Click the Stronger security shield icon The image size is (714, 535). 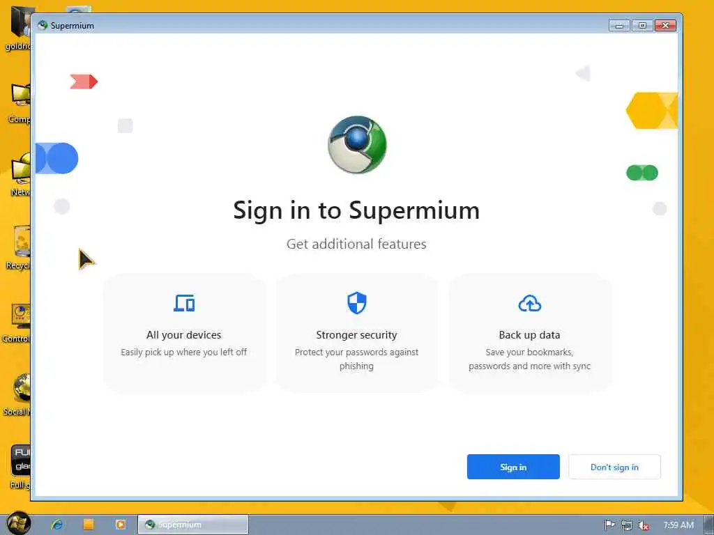click(x=356, y=303)
